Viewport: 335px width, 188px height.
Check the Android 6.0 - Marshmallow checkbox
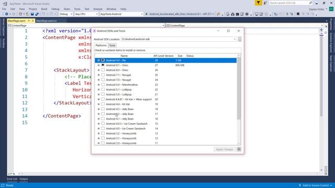(x=103, y=85)
